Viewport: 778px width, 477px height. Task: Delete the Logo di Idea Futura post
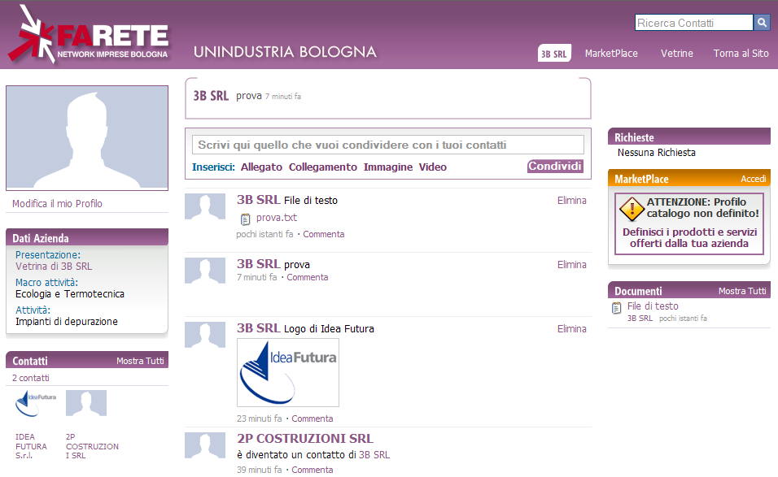click(x=571, y=329)
